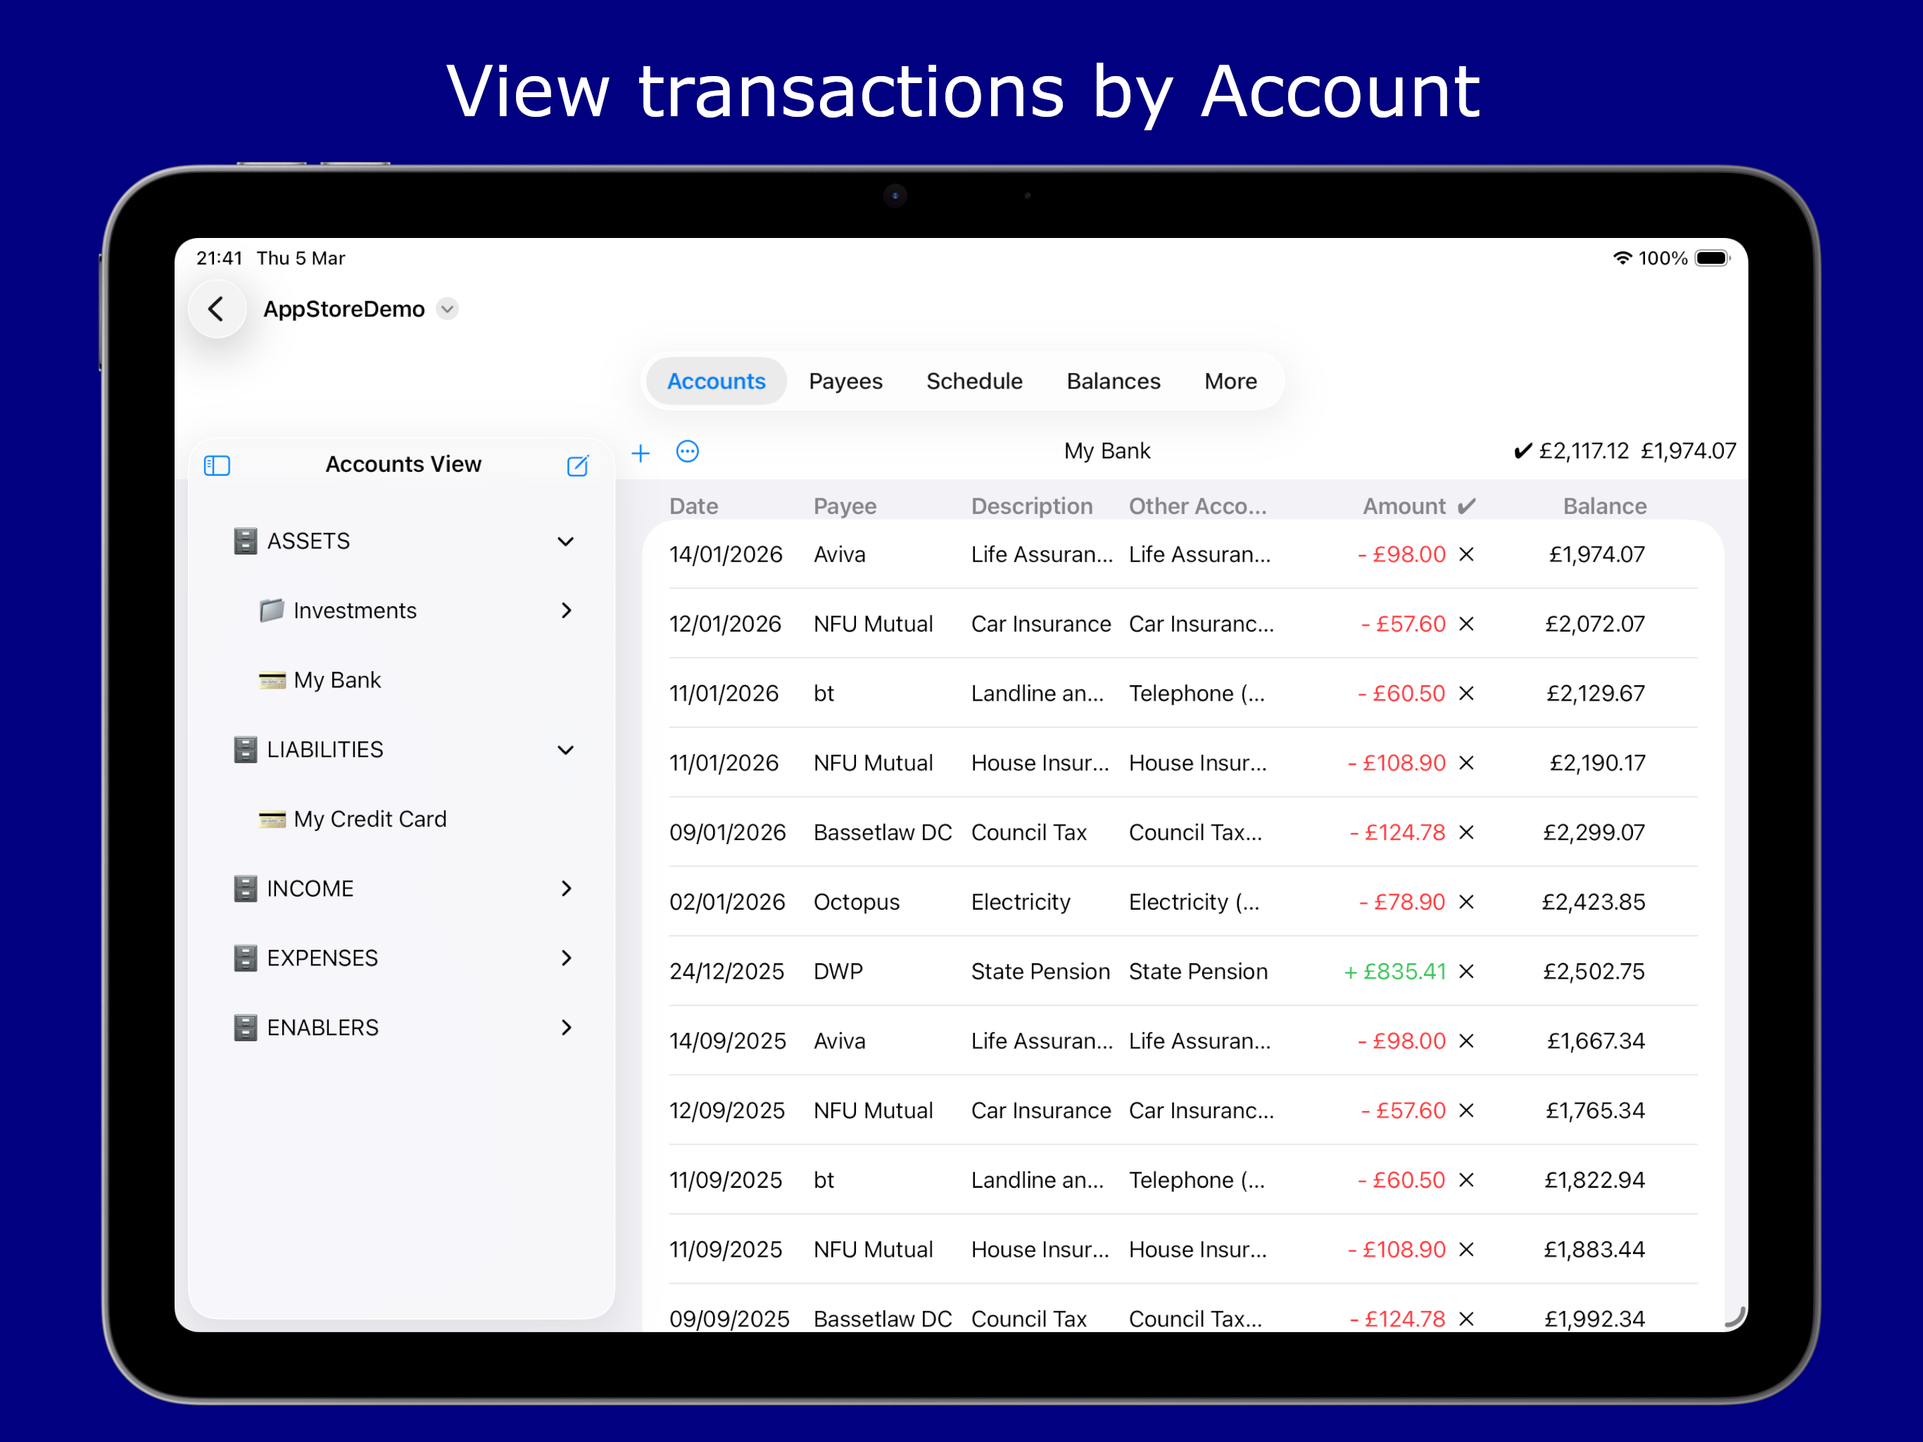Click the Other Account column header
Viewport: 1923px width, 1442px height.
pyautogui.click(x=1197, y=506)
